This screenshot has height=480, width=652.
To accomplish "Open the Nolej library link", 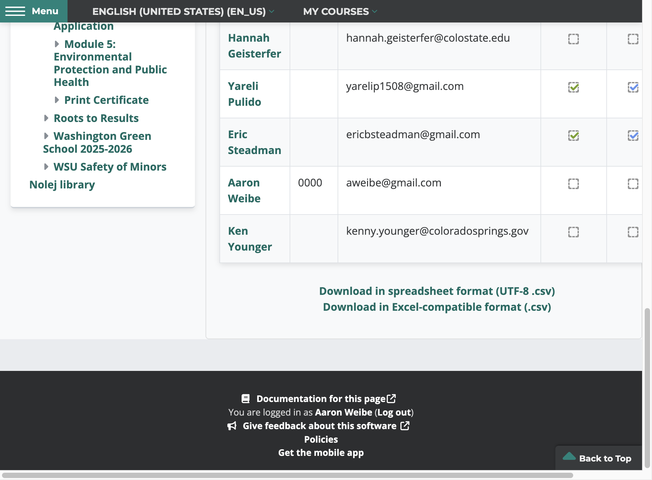I will (62, 184).
